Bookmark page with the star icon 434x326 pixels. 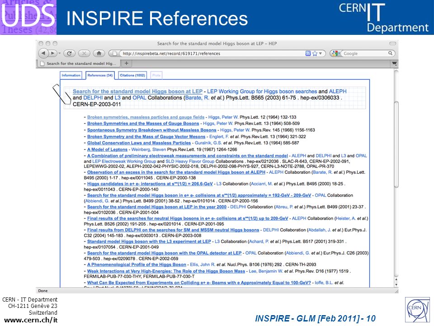pyautogui.click(x=315, y=53)
